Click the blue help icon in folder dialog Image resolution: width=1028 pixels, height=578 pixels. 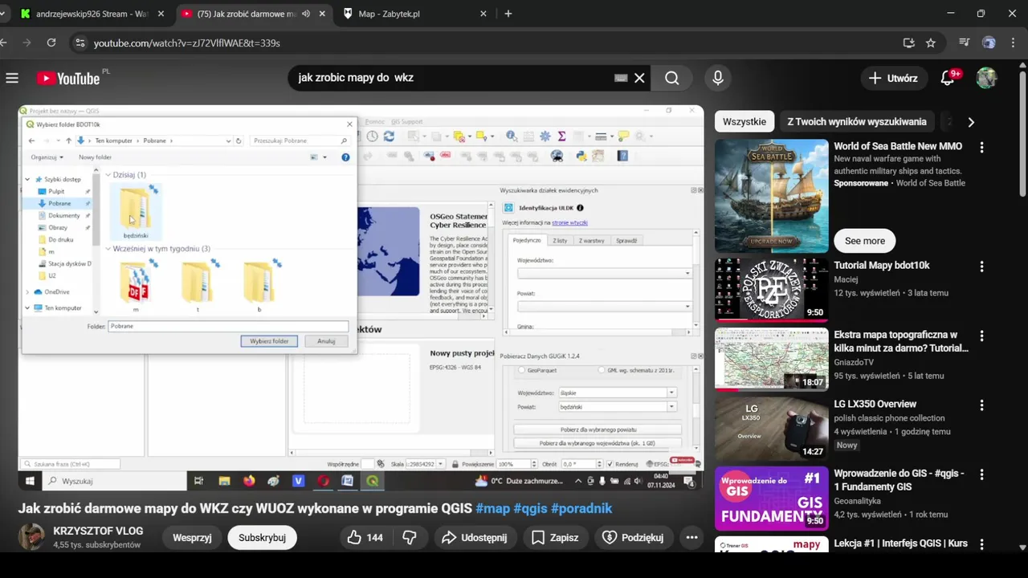(x=345, y=157)
